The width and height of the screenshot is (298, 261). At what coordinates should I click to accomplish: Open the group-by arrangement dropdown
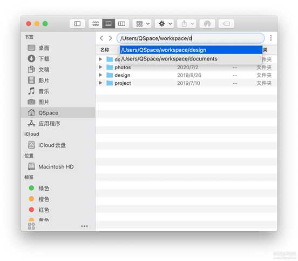(142, 24)
